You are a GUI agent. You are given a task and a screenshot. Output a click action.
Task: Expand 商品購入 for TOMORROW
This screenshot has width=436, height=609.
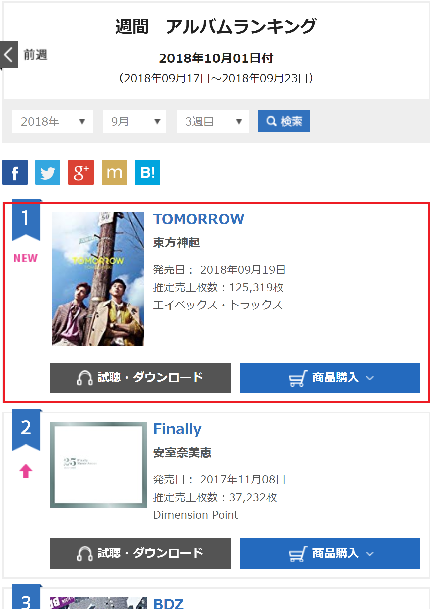(330, 378)
